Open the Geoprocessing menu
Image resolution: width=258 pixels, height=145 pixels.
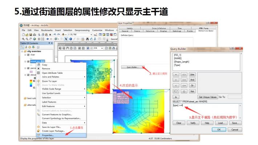(x=82, y=30)
